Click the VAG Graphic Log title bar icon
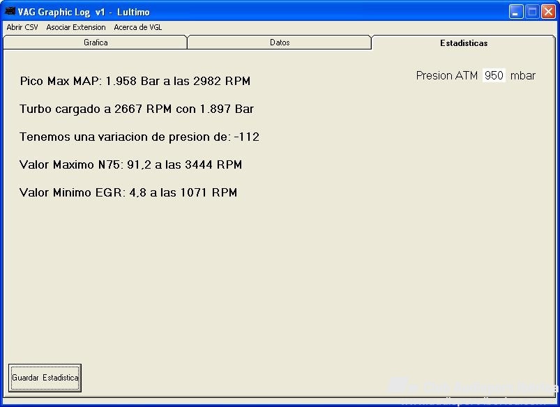 tap(10, 11)
